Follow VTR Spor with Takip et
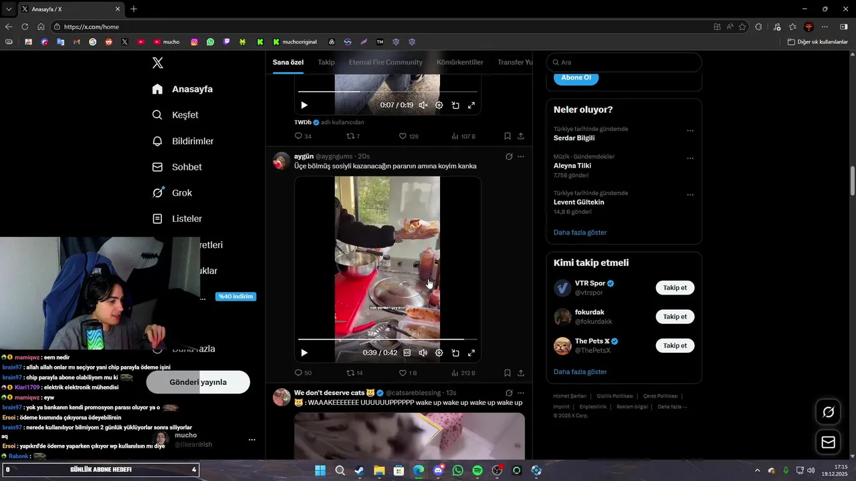This screenshot has width=856, height=481. (675, 288)
